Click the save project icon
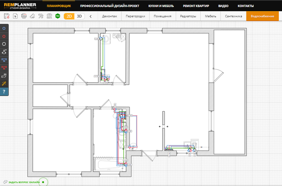The width and height of the screenshot is (282, 186). pyautogui.click(x=6, y=16)
